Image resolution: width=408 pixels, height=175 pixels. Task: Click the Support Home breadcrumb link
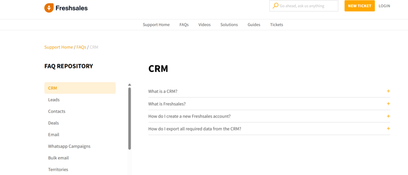59,47
